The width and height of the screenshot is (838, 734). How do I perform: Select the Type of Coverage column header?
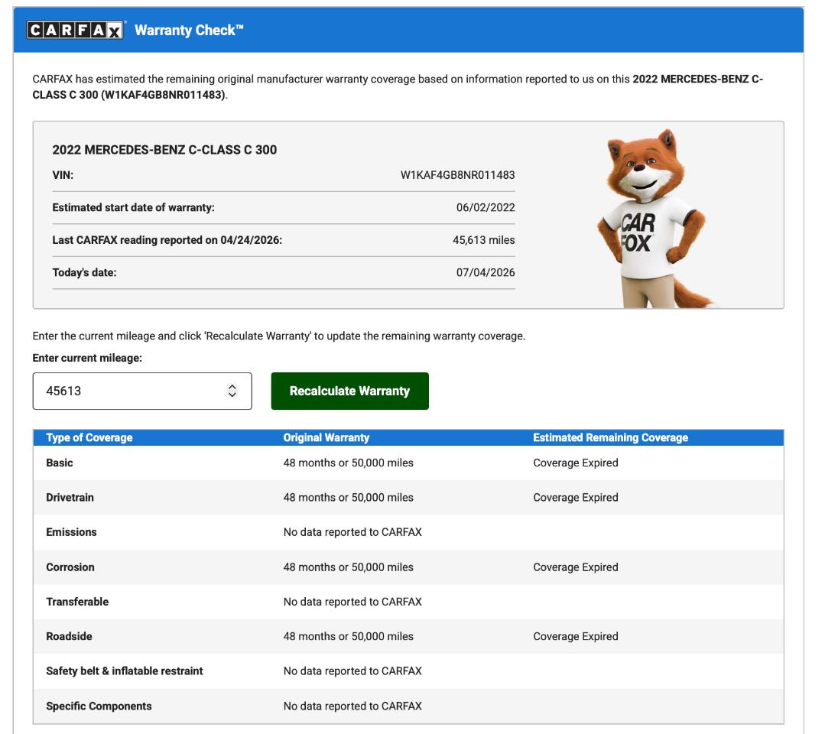pyautogui.click(x=89, y=437)
